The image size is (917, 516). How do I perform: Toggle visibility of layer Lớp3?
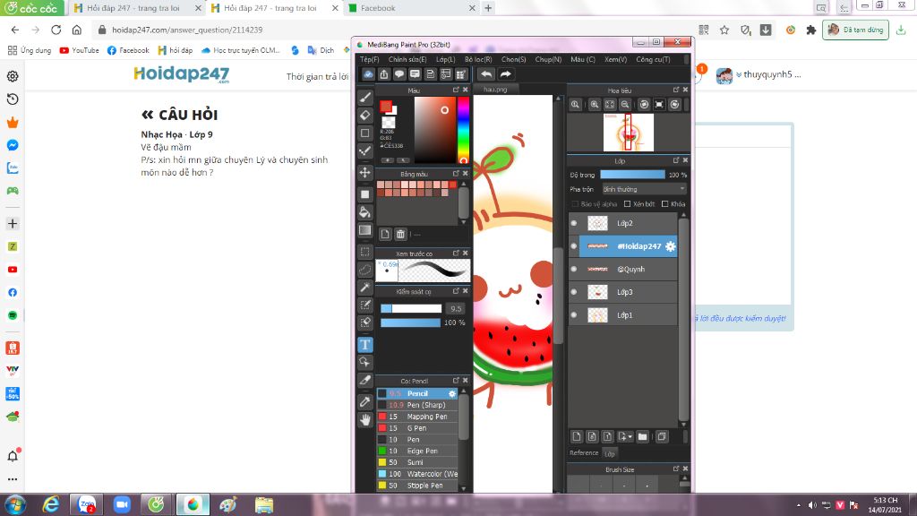[574, 292]
